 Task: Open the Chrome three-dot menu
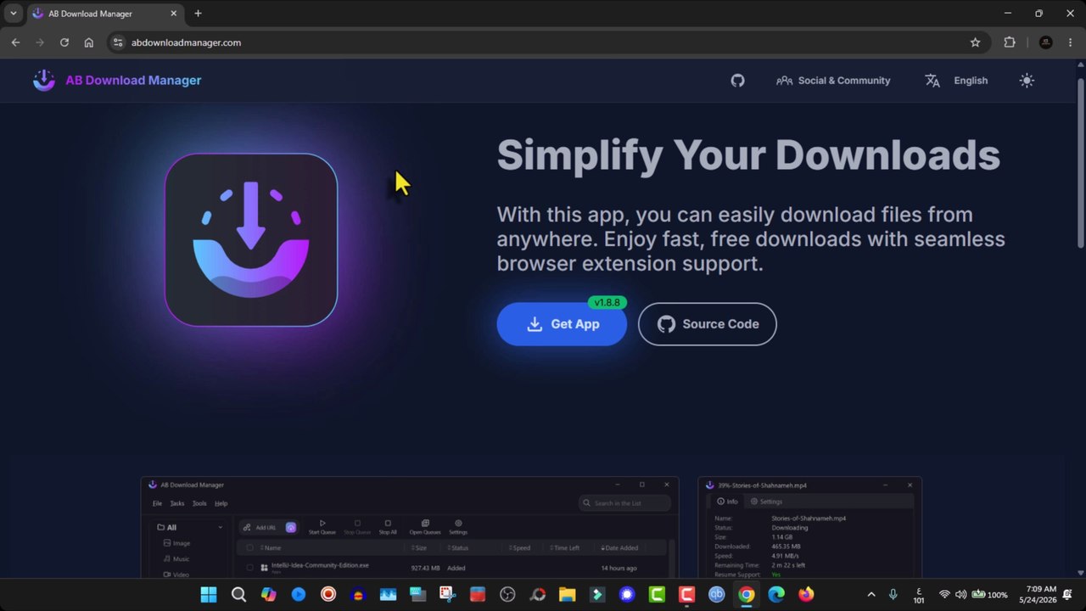click(x=1071, y=42)
